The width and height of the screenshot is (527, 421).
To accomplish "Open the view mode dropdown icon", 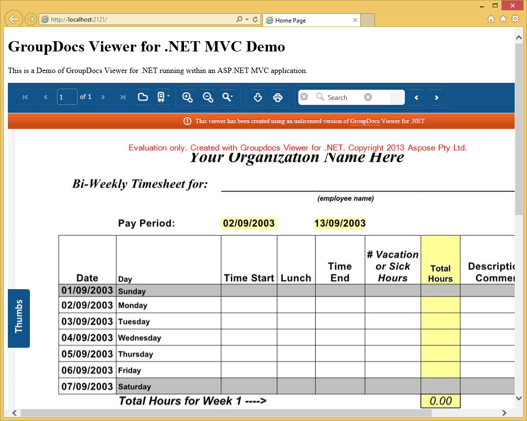I will click(x=163, y=98).
